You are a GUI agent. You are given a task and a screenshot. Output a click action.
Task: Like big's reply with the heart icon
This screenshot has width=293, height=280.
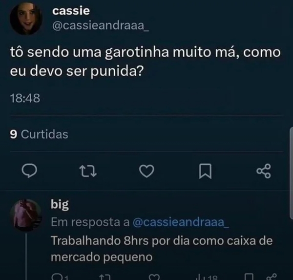tap(154, 277)
